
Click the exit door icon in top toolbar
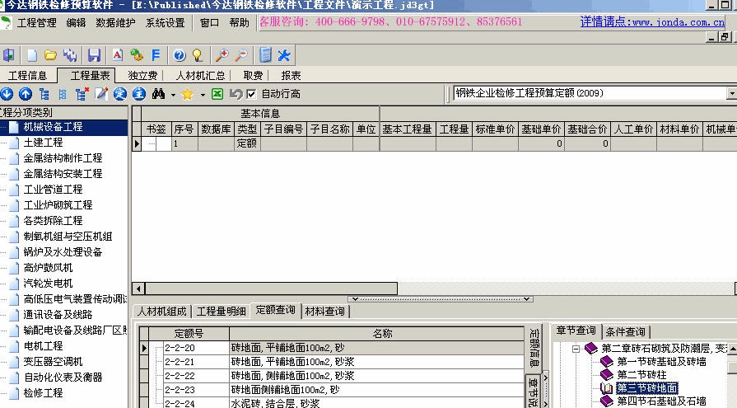pos(8,55)
